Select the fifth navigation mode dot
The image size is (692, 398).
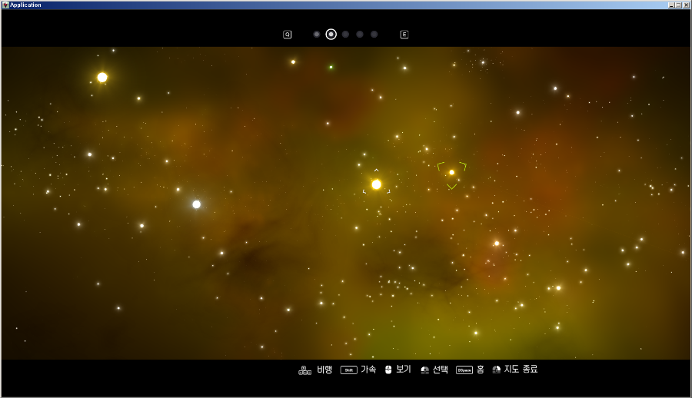[374, 35]
